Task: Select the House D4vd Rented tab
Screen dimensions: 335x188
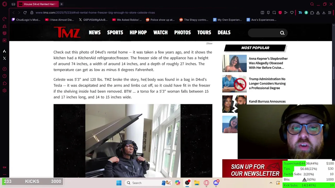Action: coord(38,4)
